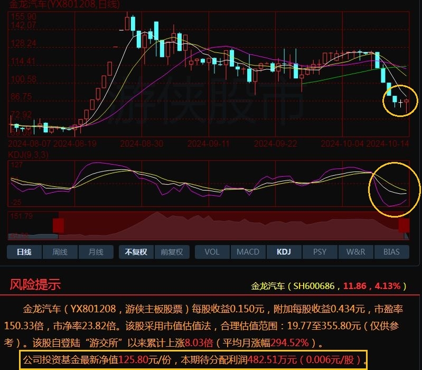Open the BIAS indicator
Screen dimensions: 422x370
point(391,252)
